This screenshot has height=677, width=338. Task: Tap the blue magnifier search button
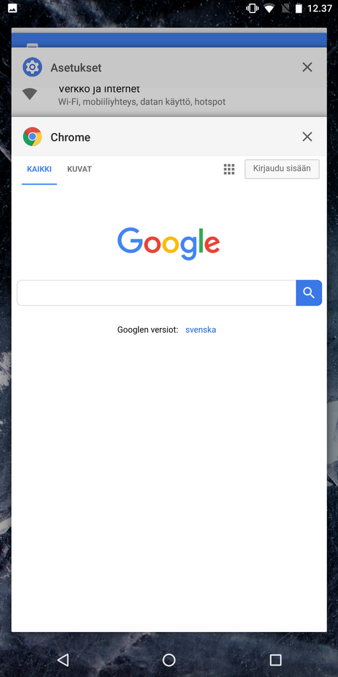309,293
